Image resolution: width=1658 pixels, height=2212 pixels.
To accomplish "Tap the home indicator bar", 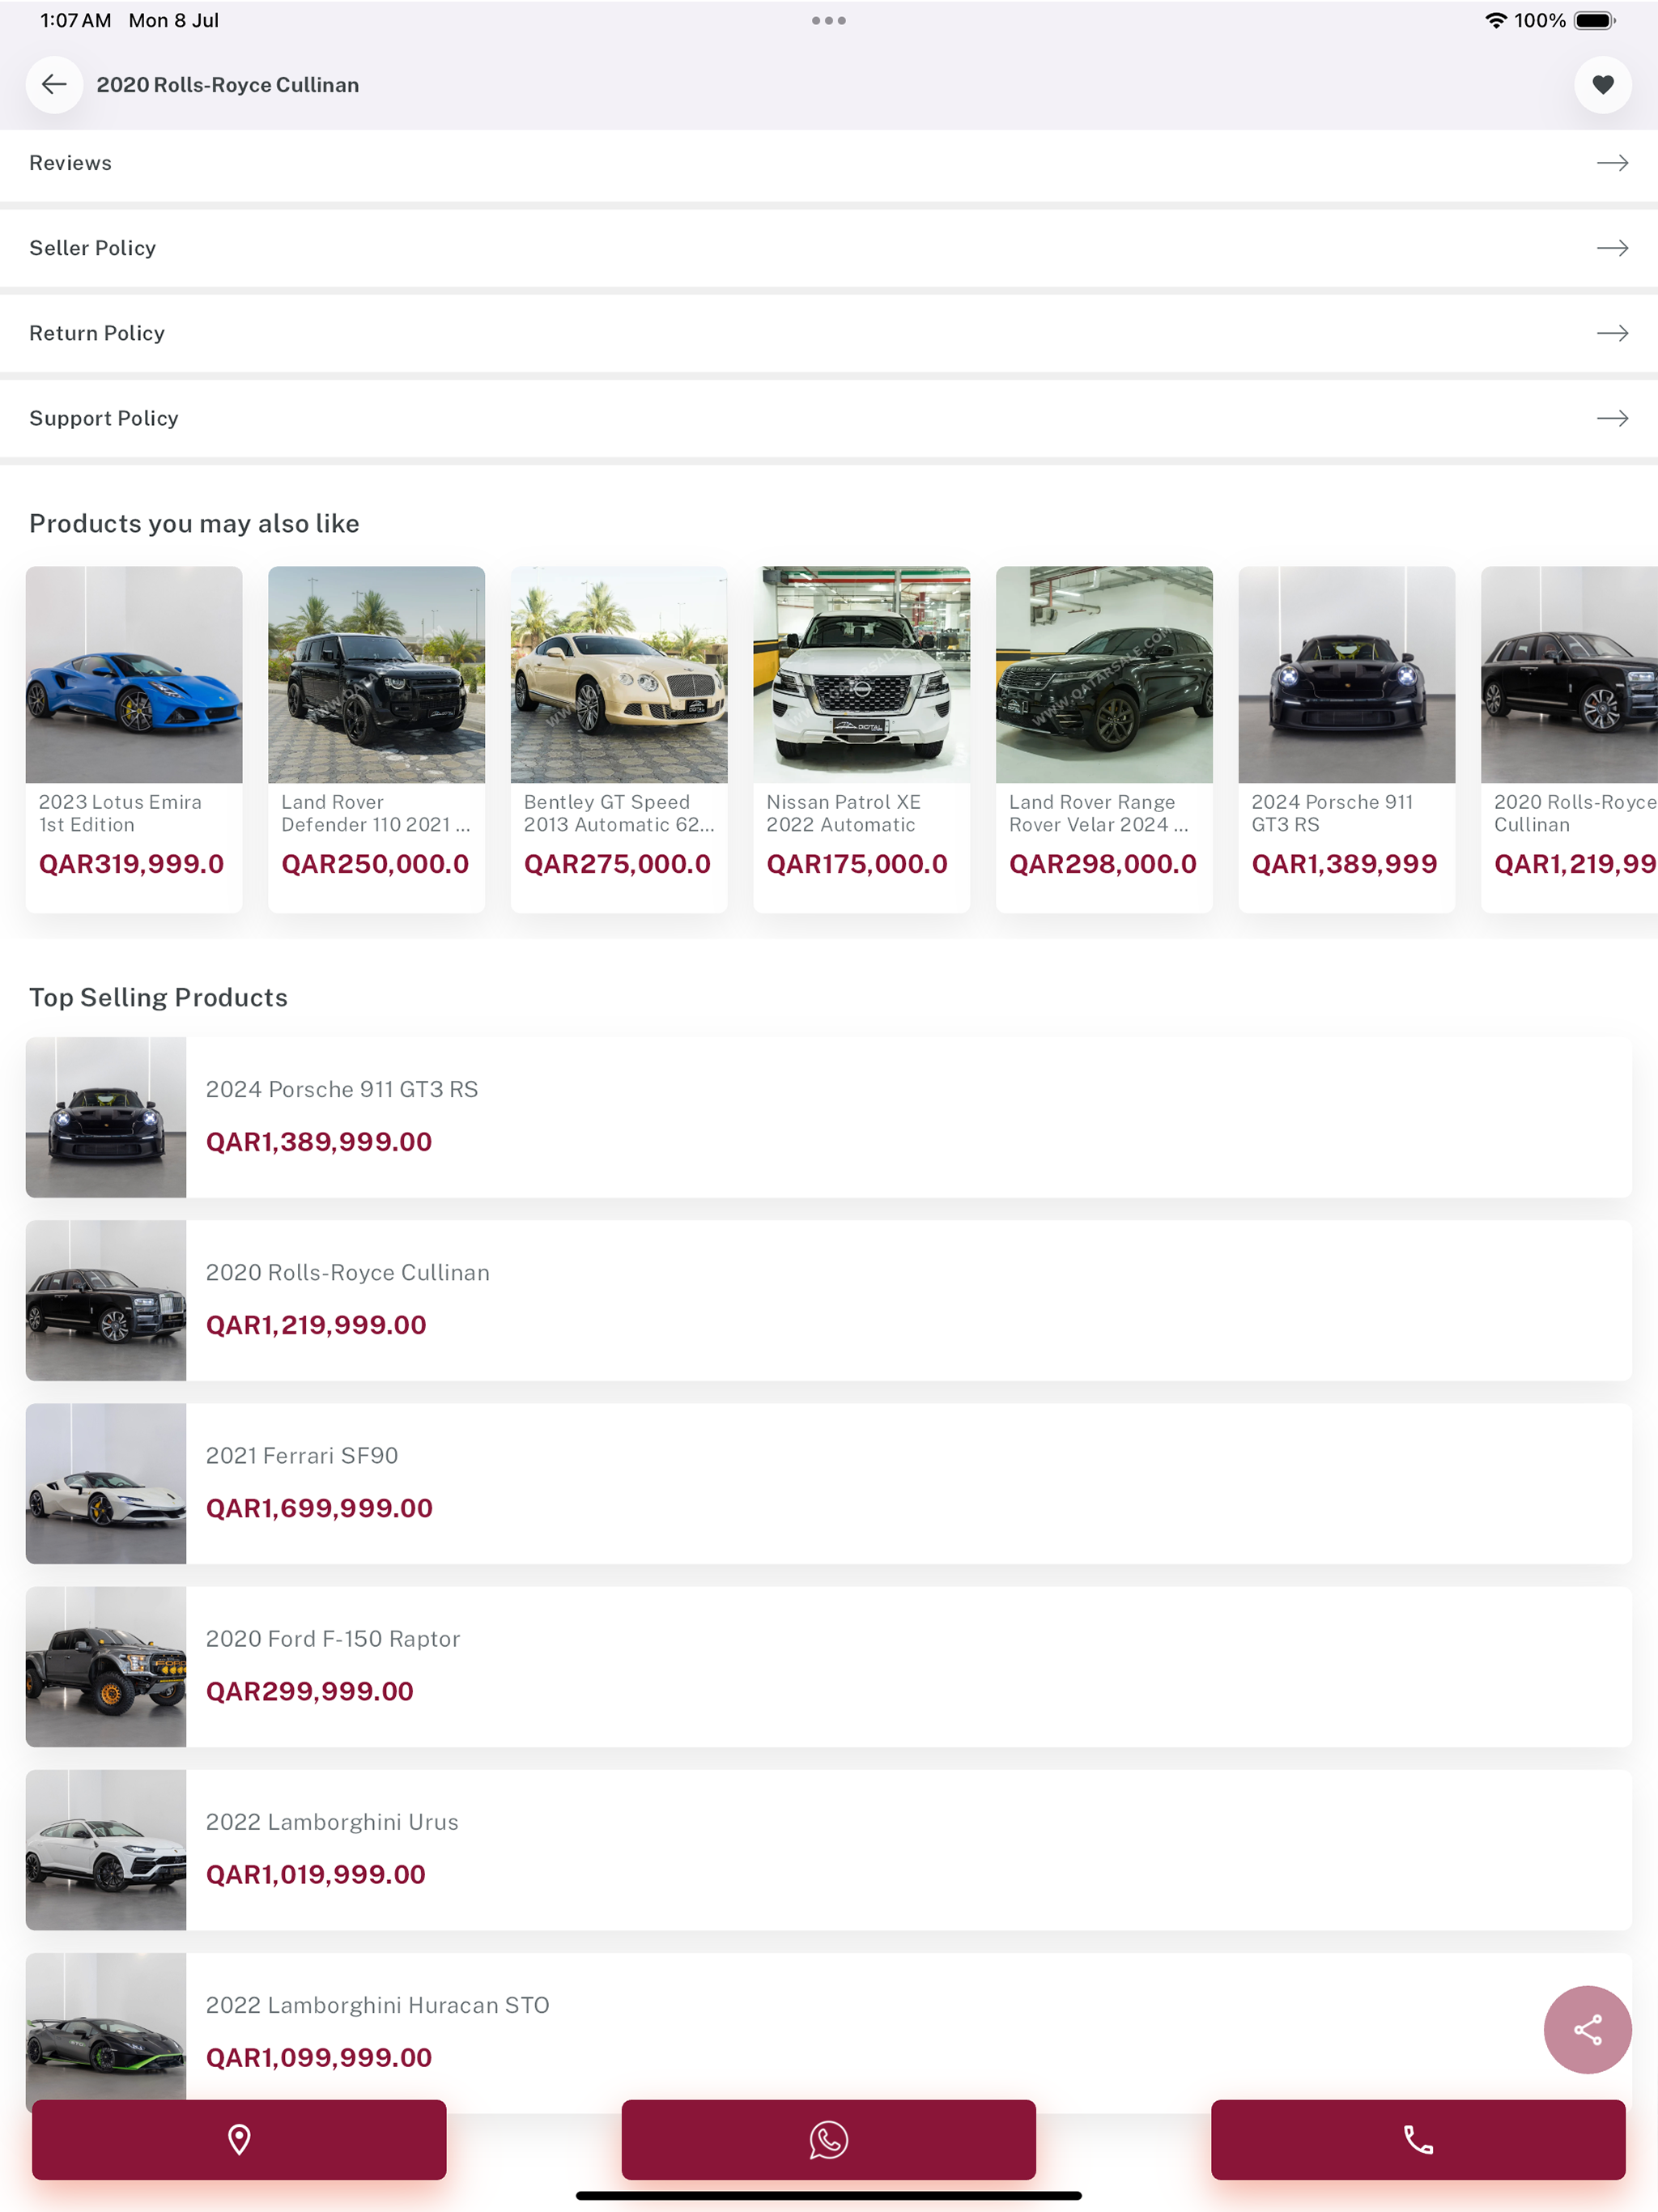I will [828, 2196].
